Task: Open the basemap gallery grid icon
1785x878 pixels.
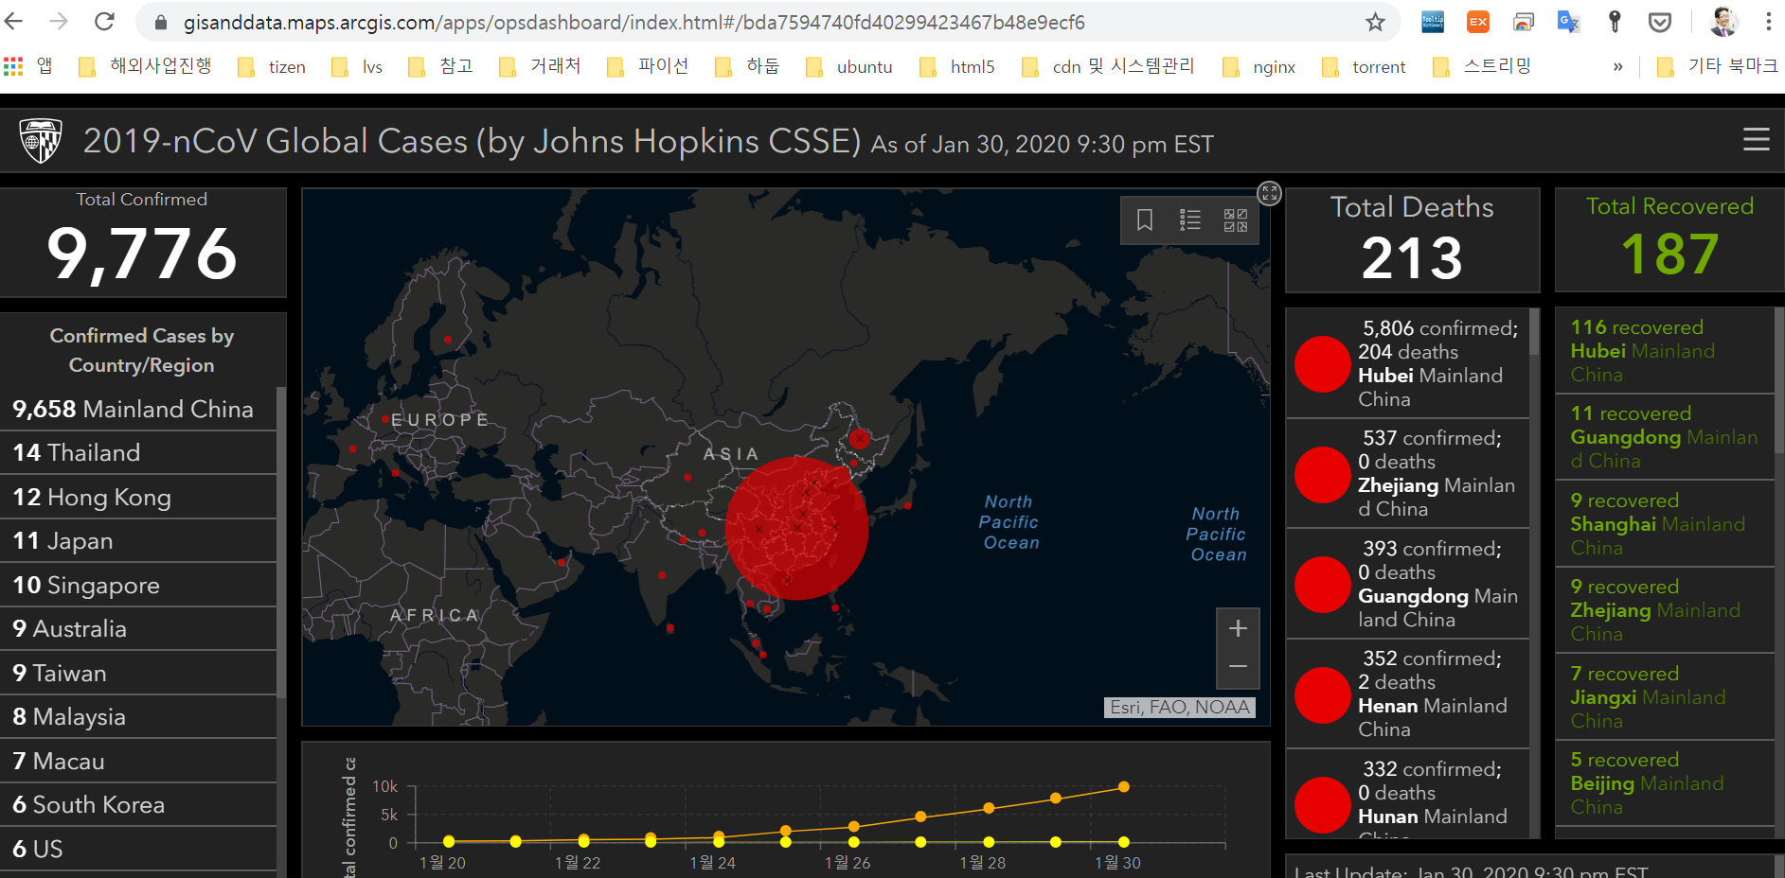Action: tap(1236, 220)
